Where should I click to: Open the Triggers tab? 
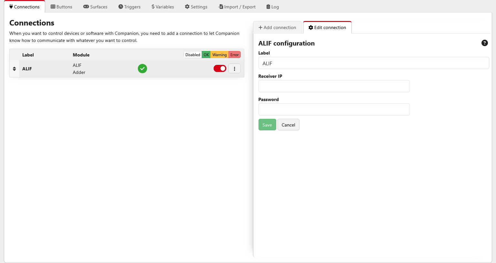click(129, 7)
